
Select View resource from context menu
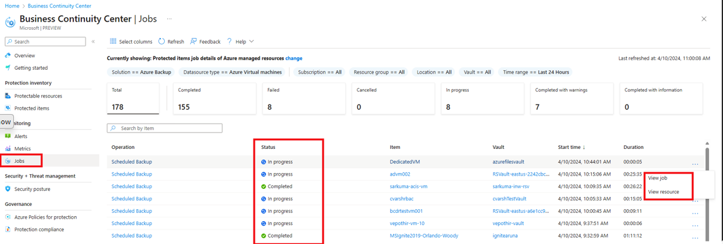pos(663,192)
